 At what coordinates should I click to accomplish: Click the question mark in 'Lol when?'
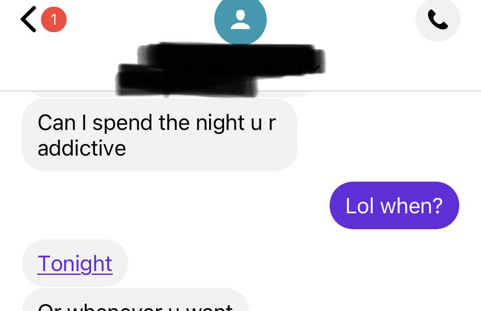437,205
